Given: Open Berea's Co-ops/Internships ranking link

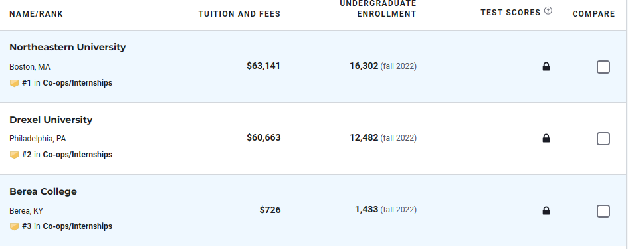Looking at the screenshot, I should (x=77, y=226).
